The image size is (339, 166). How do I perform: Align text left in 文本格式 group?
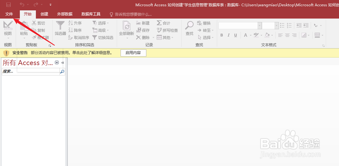click(x=280, y=35)
